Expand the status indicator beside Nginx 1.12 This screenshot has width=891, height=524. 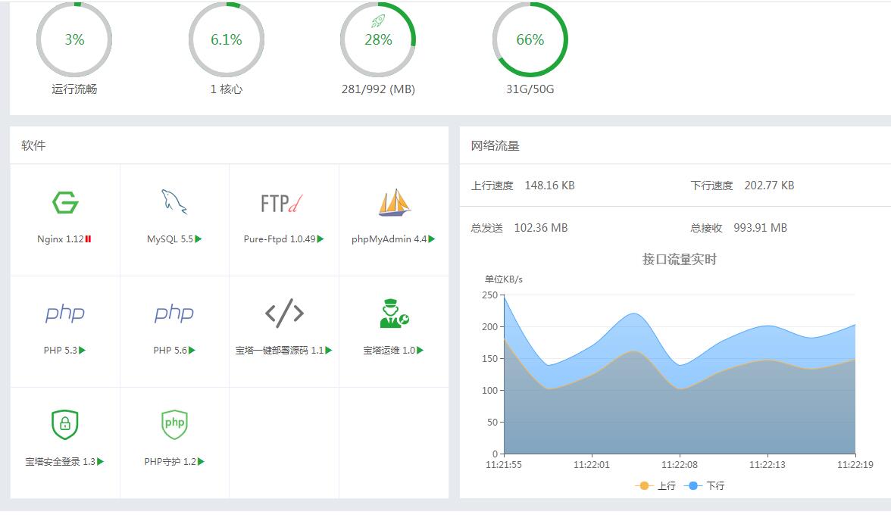pyautogui.click(x=88, y=239)
